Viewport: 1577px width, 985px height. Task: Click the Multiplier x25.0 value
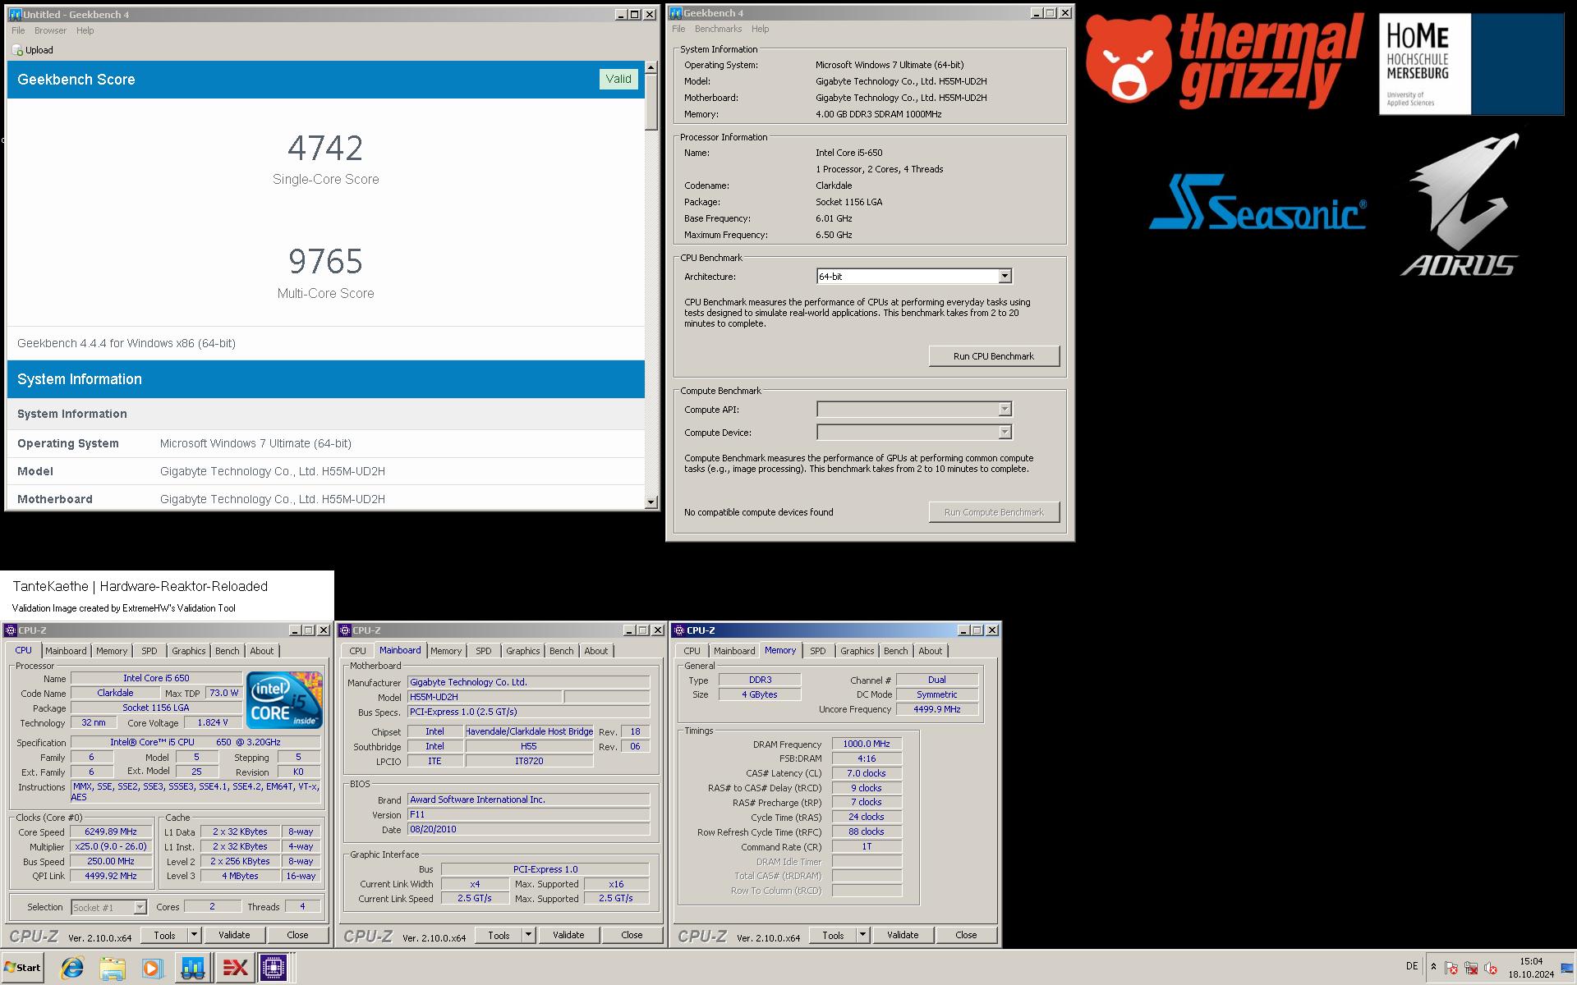pyautogui.click(x=111, y=846)
